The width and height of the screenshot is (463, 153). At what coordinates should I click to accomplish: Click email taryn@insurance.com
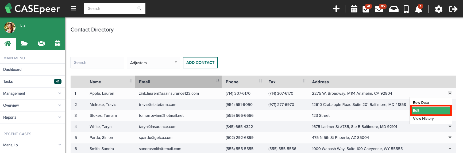[157, 127]
